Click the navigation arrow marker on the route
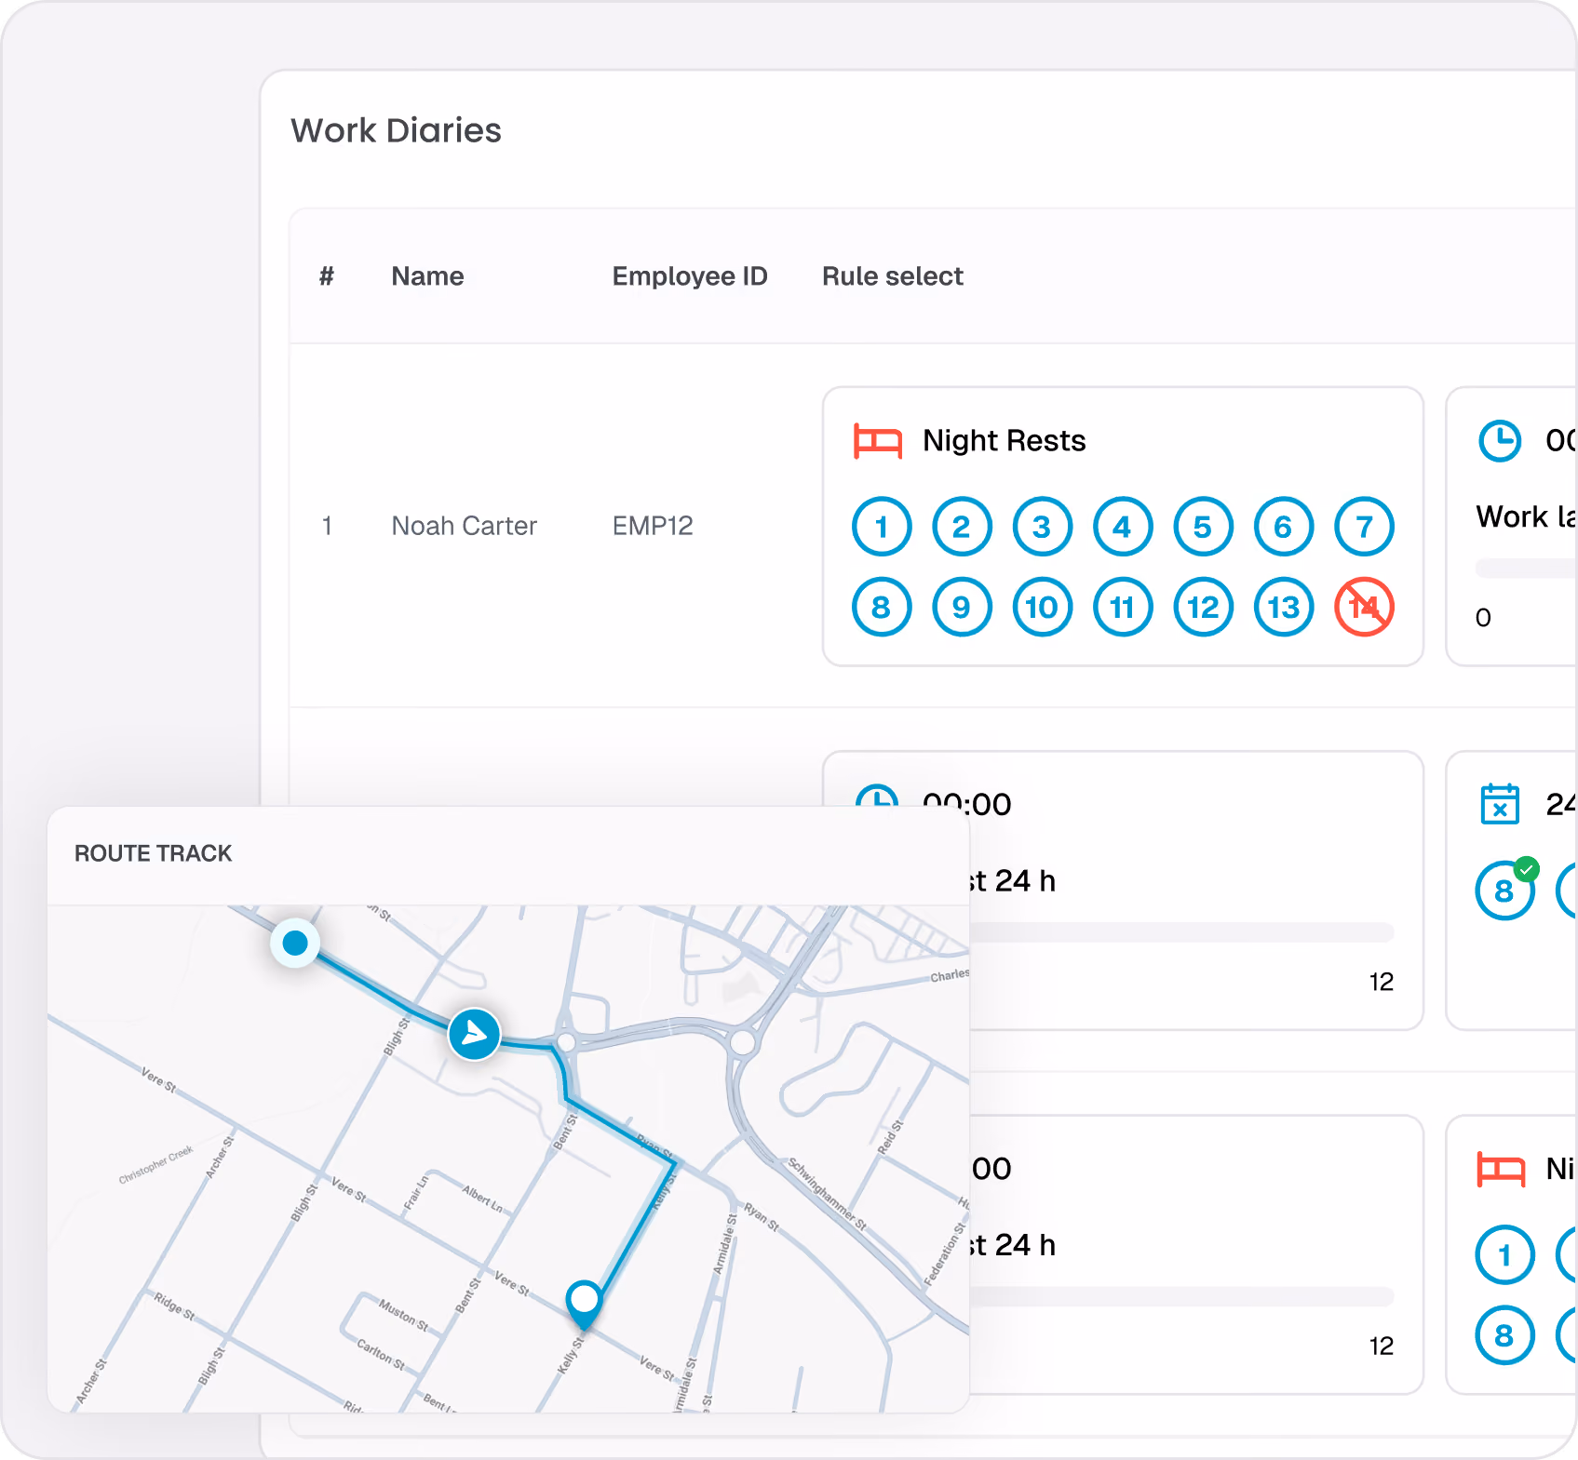The height and width of the screenshot is (1460, 1578). pyautogui.click(x=474, y=1034)
